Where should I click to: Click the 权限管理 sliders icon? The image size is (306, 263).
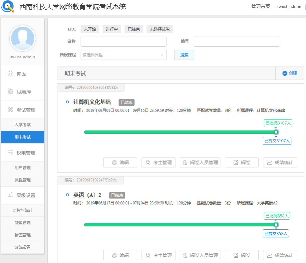[10, 153]
